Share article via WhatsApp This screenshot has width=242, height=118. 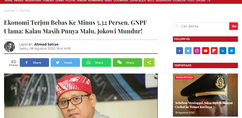pos(96,63)
